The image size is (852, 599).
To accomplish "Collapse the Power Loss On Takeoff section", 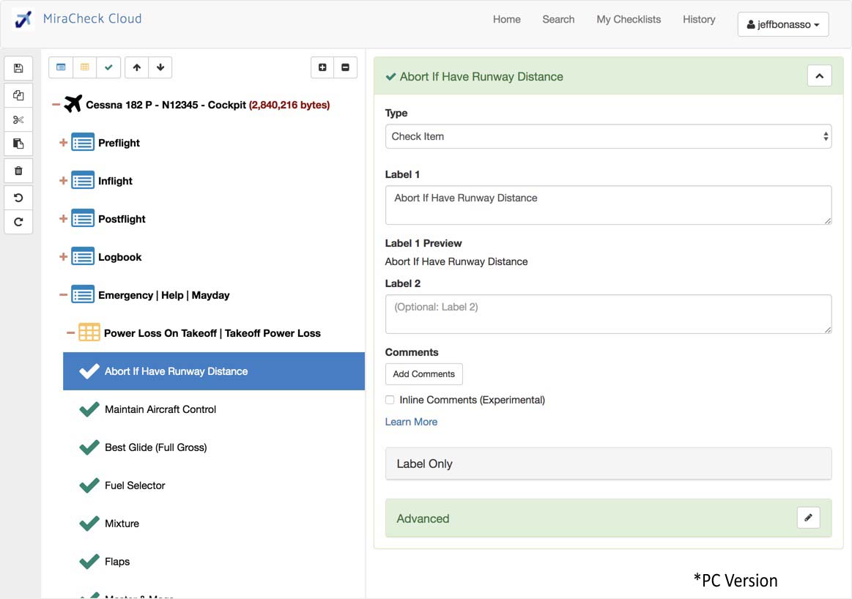I will pyautogui.click(x=70, y=333).
